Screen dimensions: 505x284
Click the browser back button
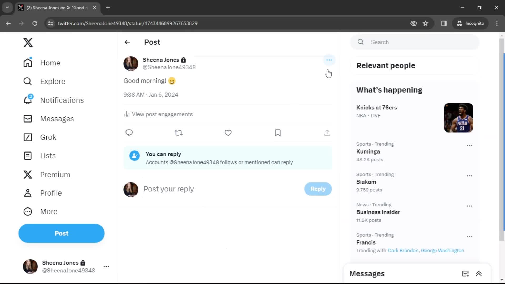[8, 23]
